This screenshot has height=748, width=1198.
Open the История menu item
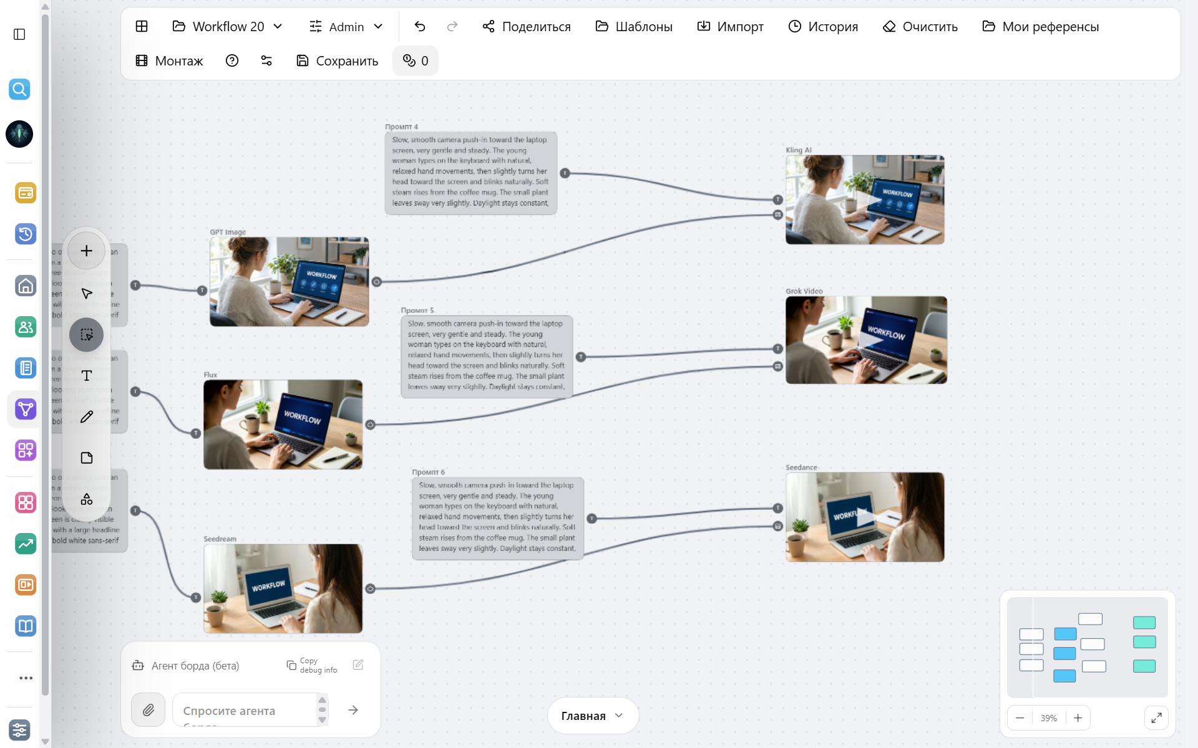(x=823, y=26)
